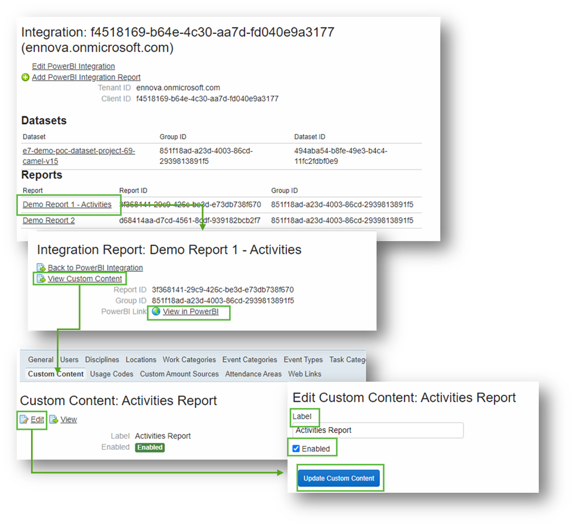Click the Report ID column header
This screenshot has width=573, height=527.
click(x=133, y=190)
